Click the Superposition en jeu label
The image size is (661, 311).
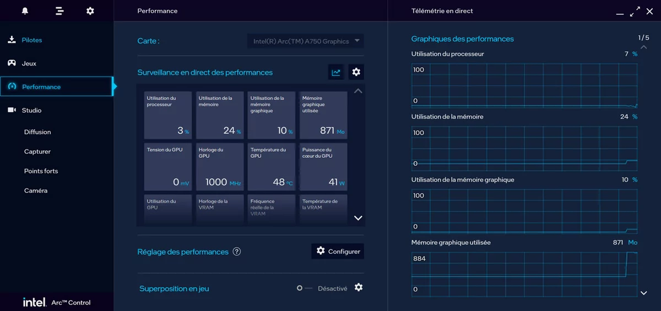pos(174,288)
